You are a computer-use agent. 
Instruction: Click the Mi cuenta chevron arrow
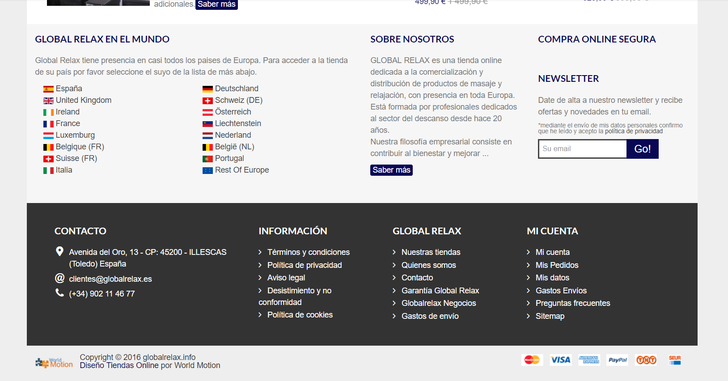tap(528, 252)
